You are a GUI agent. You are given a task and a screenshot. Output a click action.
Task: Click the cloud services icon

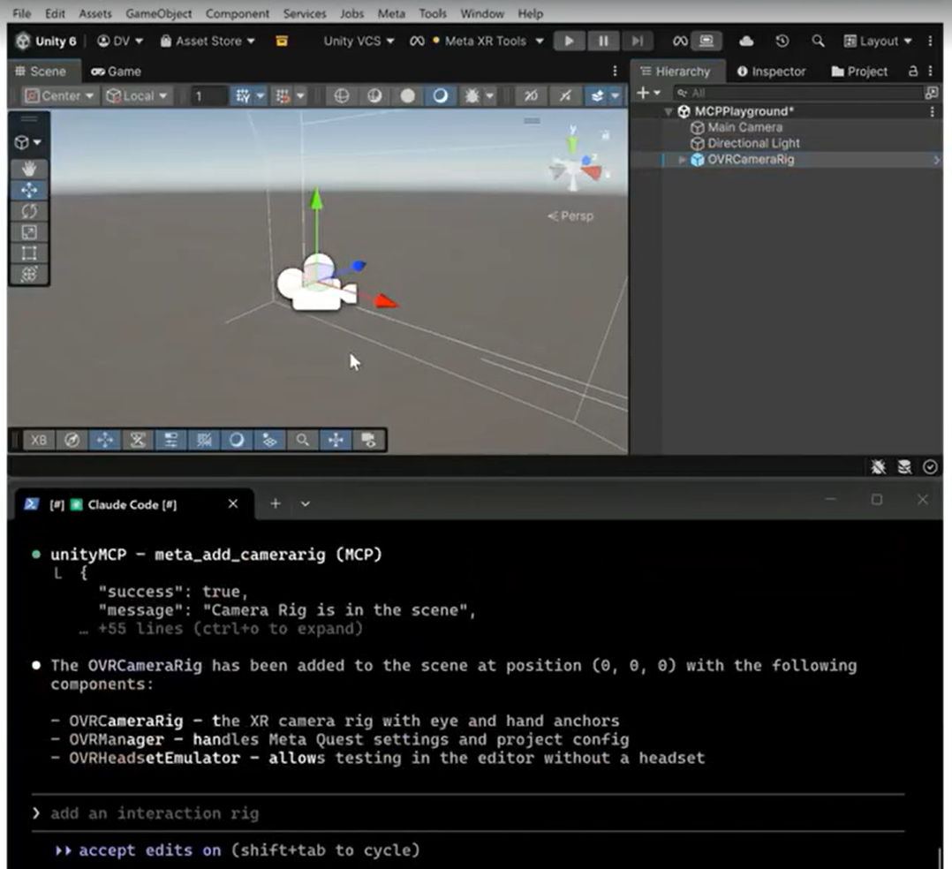[746, 41]
